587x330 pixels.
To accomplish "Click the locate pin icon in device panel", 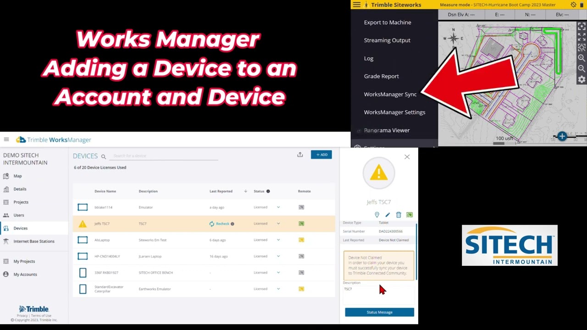I will (377, 214).
